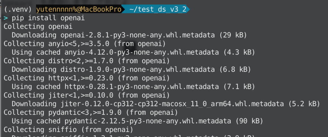Click the (.venv) virtual environment indicator
This screenshot has height=137, width=328.
click(18, 10)
